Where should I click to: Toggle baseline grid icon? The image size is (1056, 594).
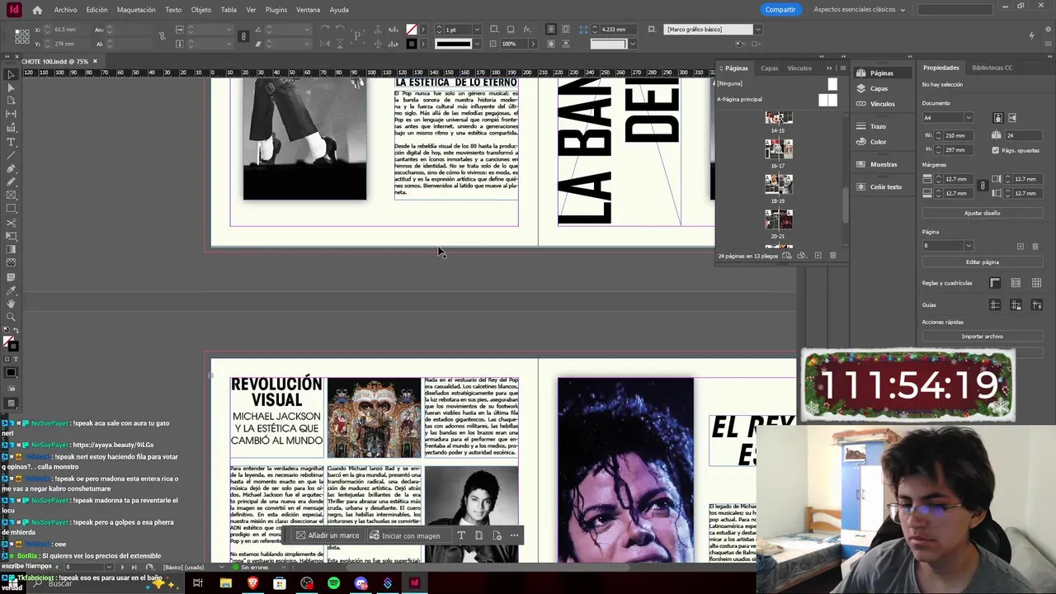(1016, 283)
